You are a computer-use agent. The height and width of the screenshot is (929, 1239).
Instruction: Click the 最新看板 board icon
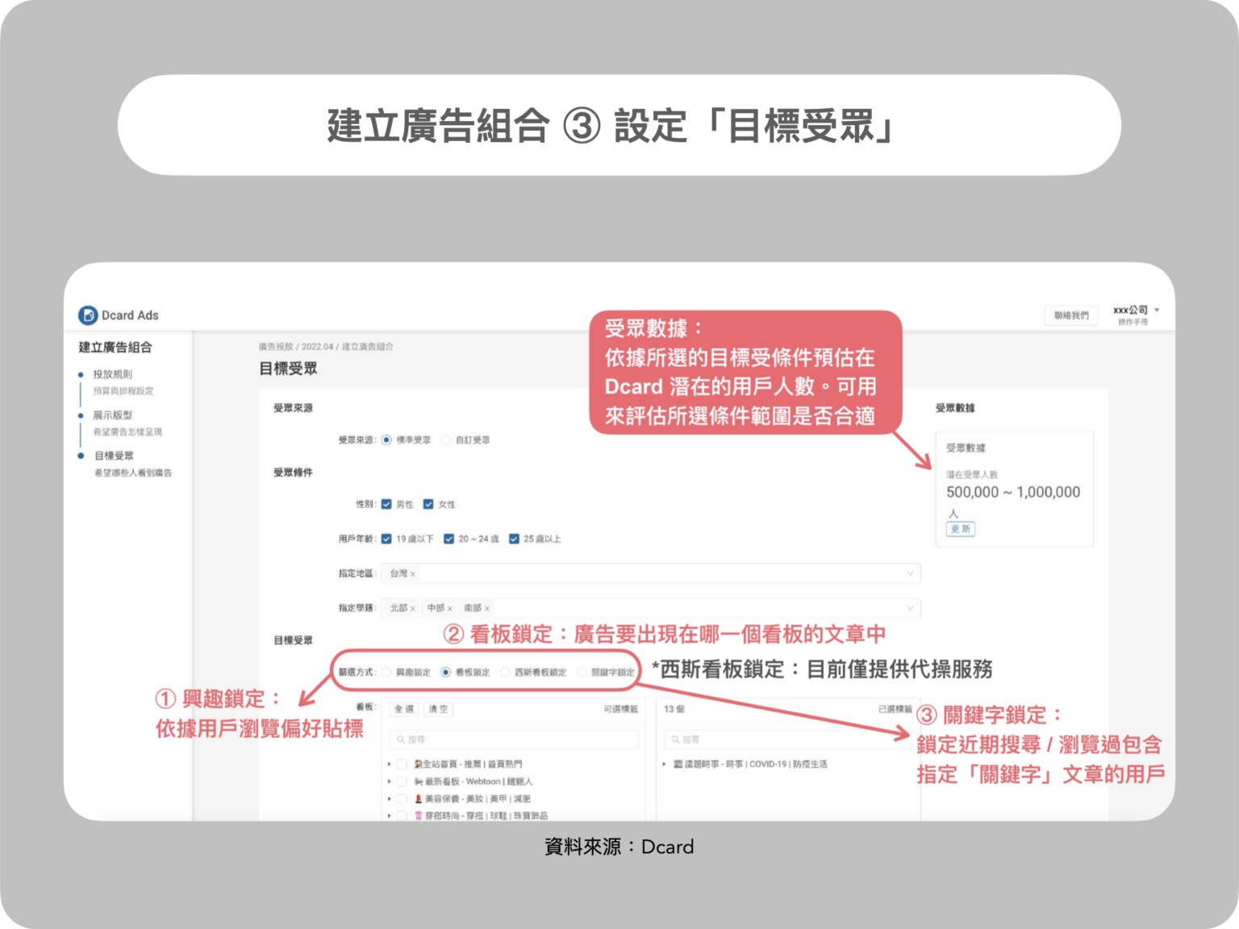(418, 781)
